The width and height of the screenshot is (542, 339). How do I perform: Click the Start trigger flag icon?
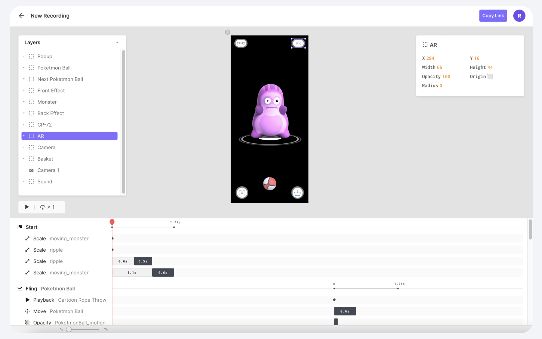pyautogui.click(x=20, y=227)
